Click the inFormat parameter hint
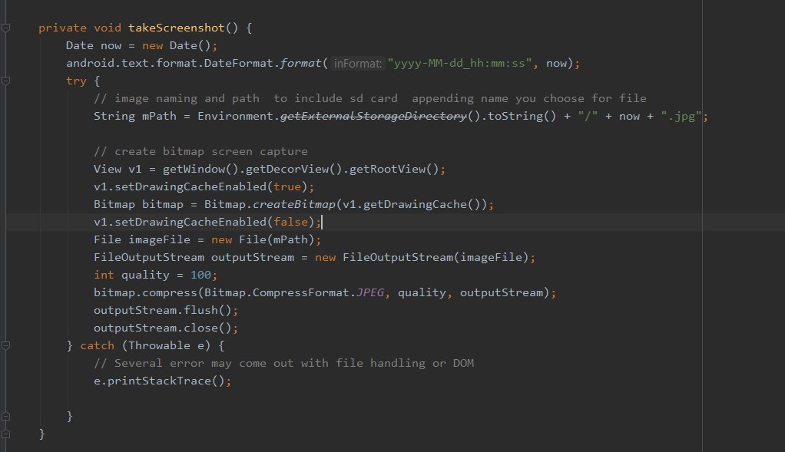 pos(357,64)
